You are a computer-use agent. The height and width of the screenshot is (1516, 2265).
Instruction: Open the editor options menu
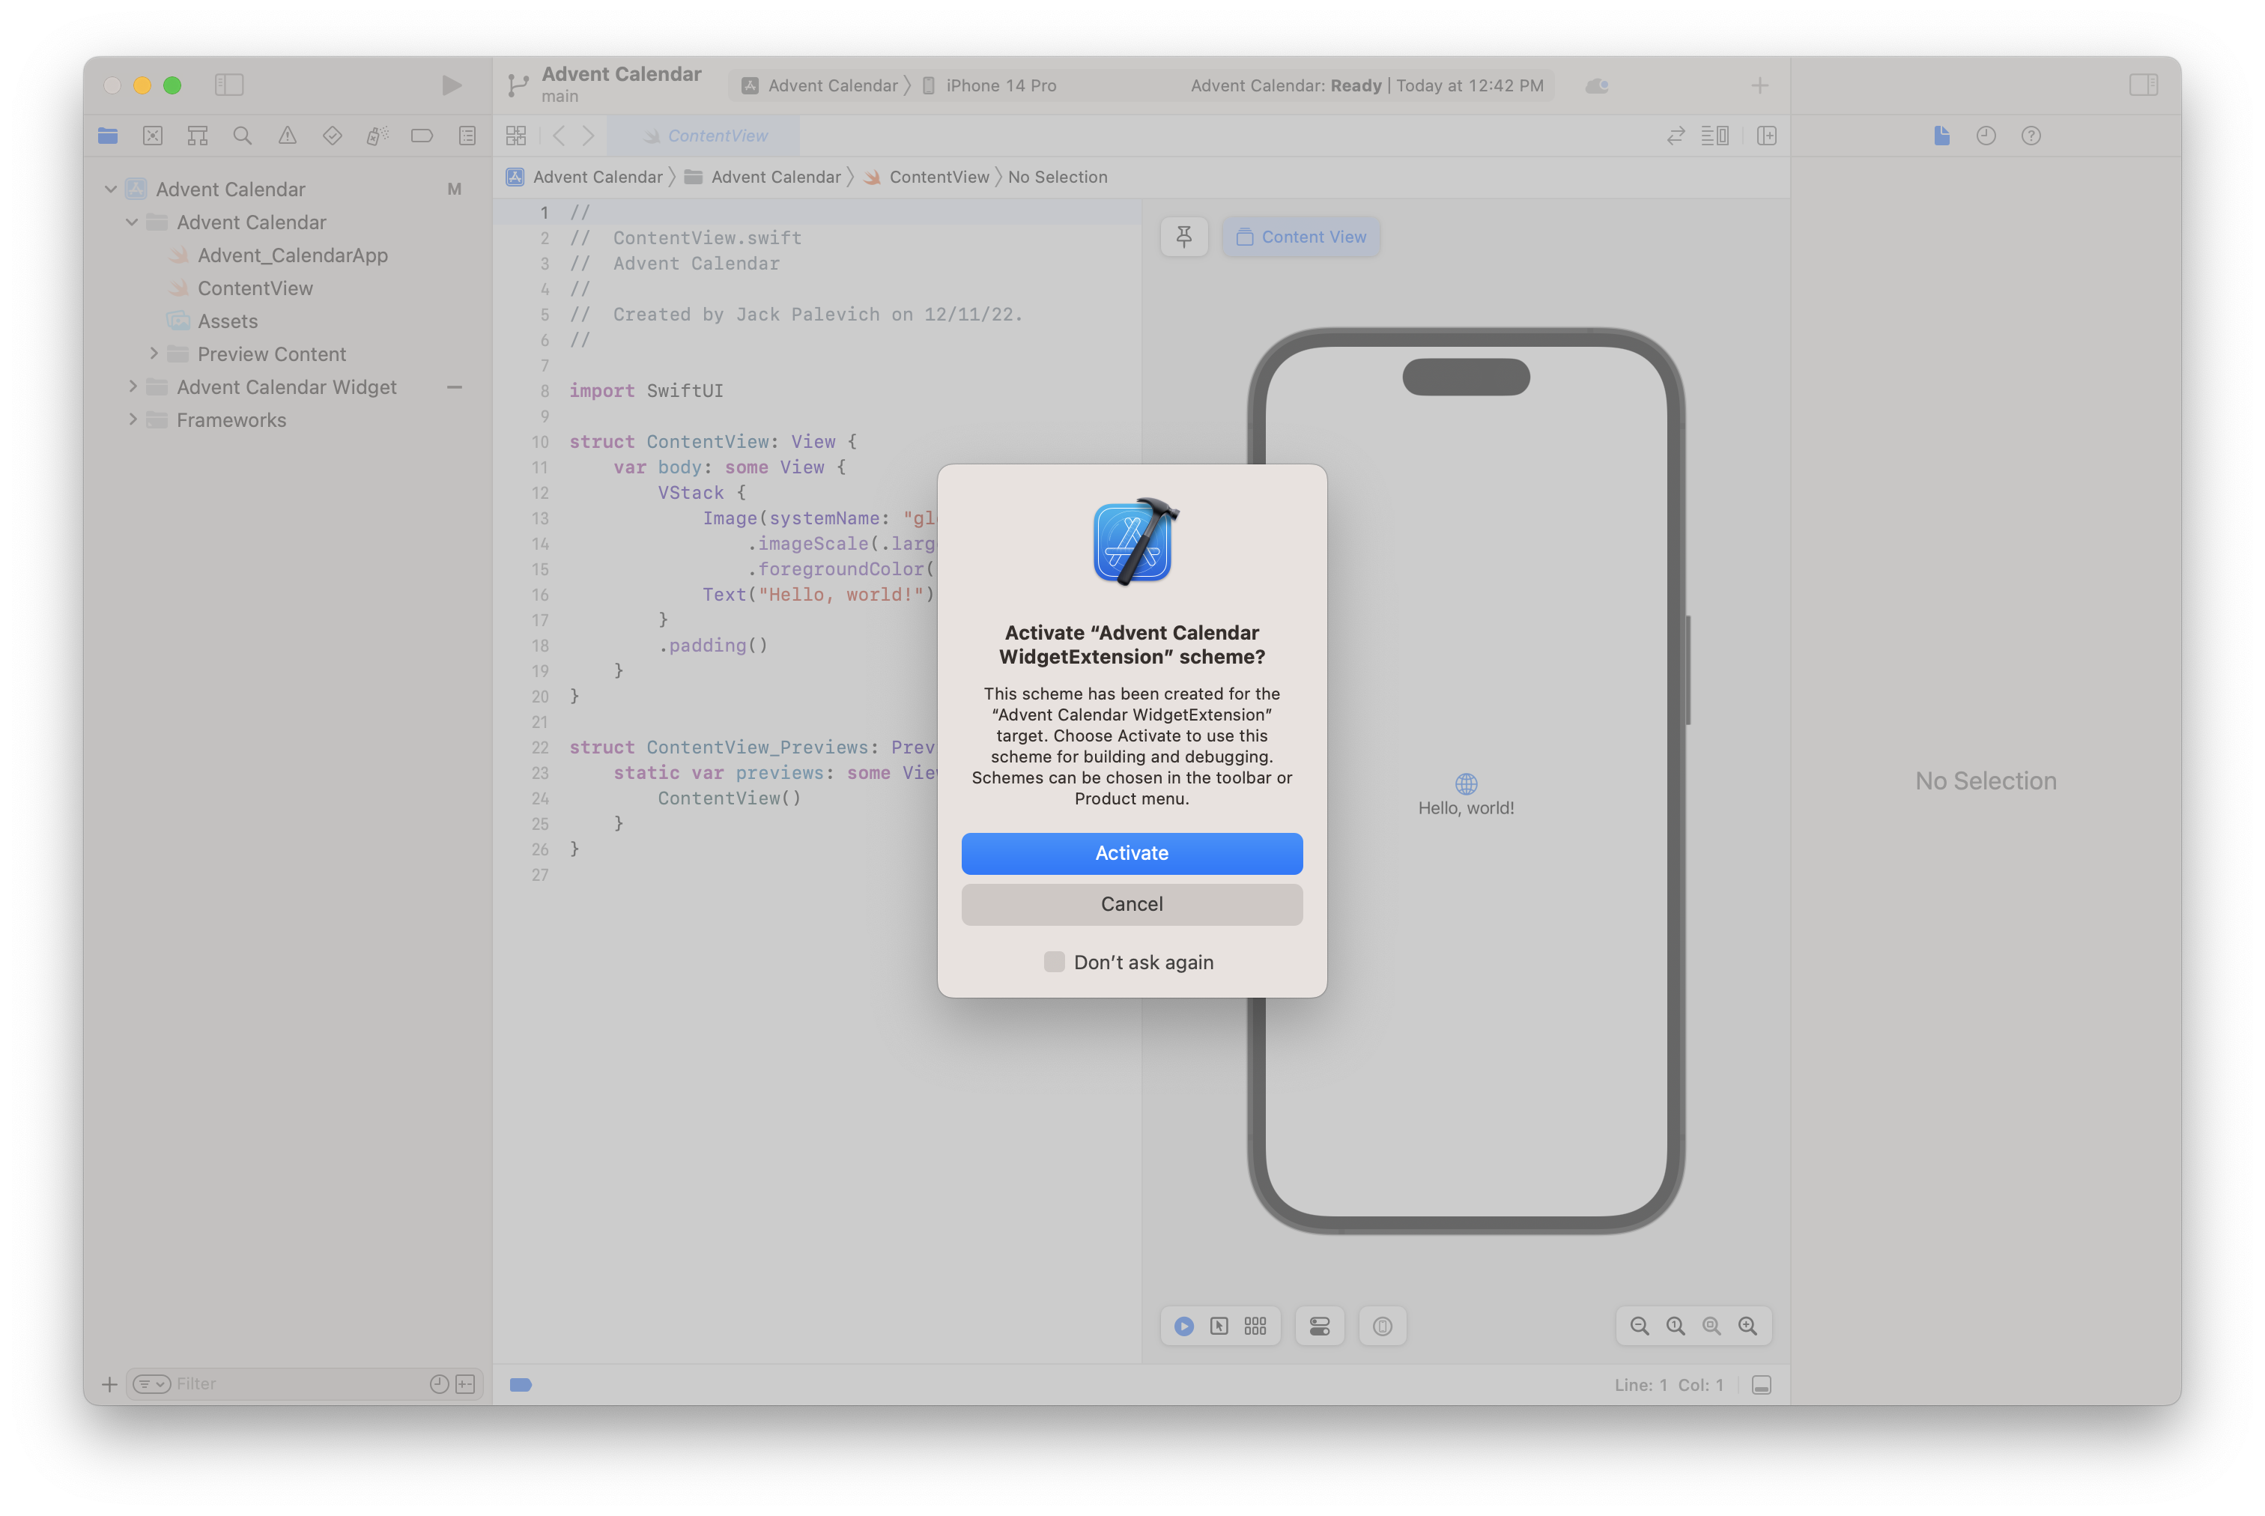pos(1716,136)
